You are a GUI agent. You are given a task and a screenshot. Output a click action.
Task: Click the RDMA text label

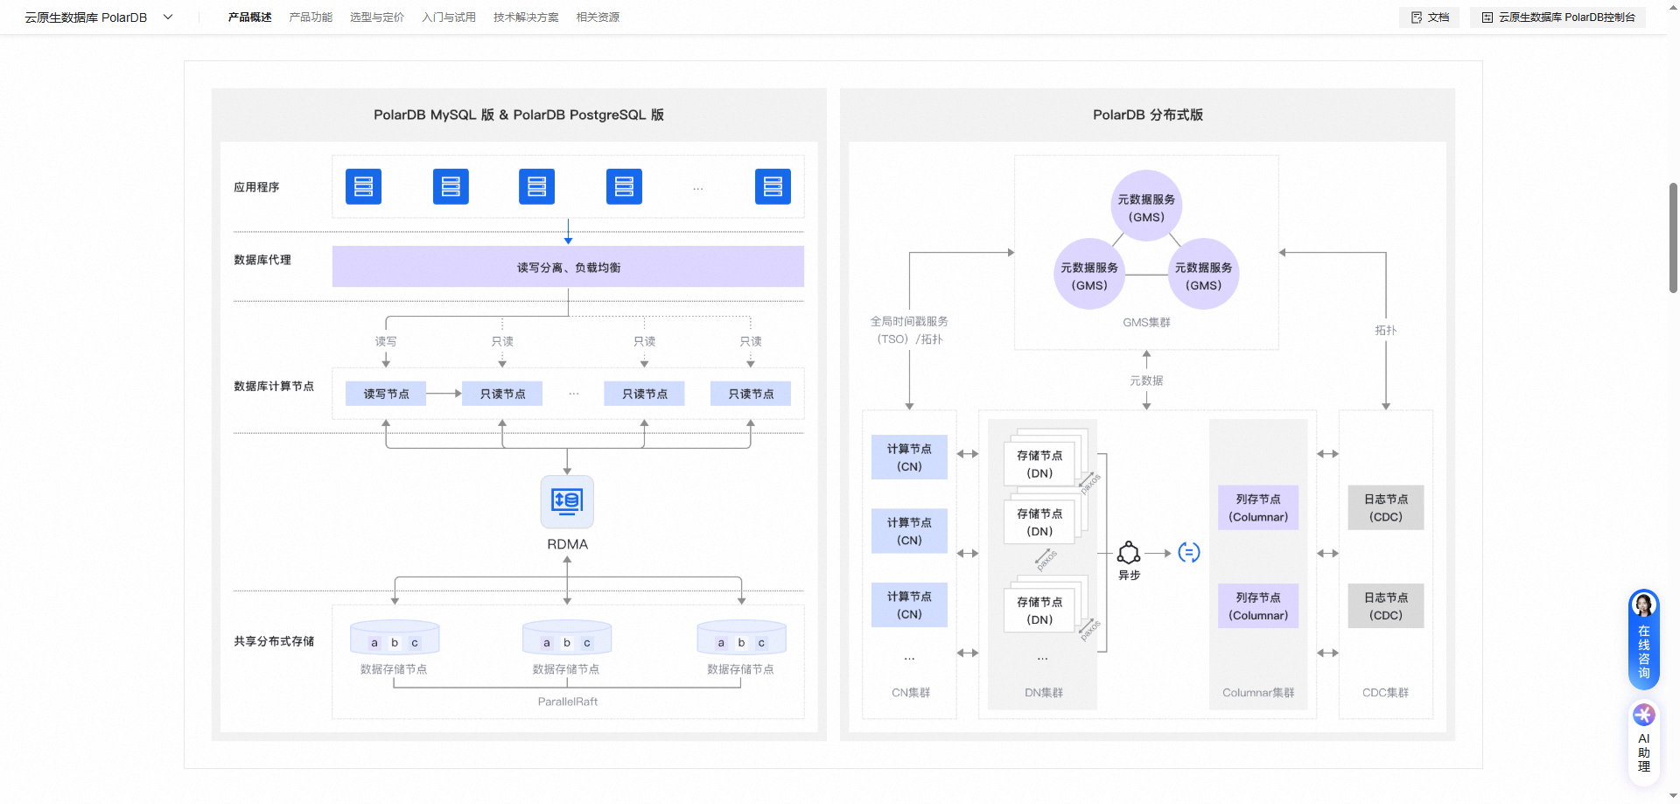click(567, 544)
